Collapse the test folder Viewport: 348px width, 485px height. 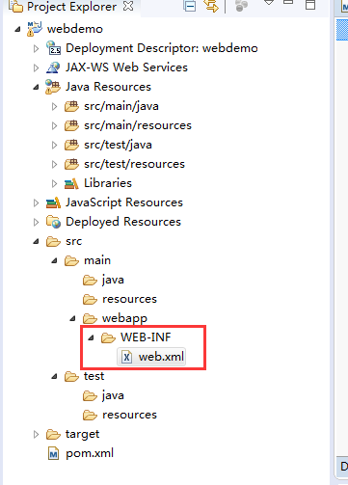tap(54, 376)
